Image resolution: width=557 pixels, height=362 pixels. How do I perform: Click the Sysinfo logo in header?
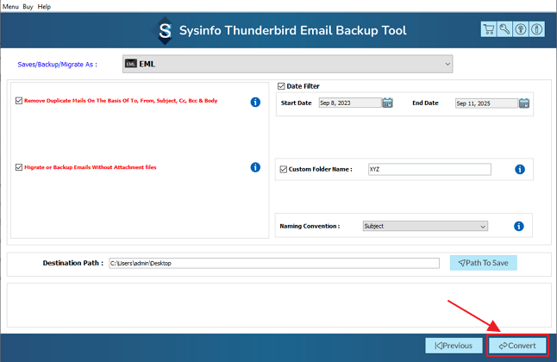tap(165, 30)
